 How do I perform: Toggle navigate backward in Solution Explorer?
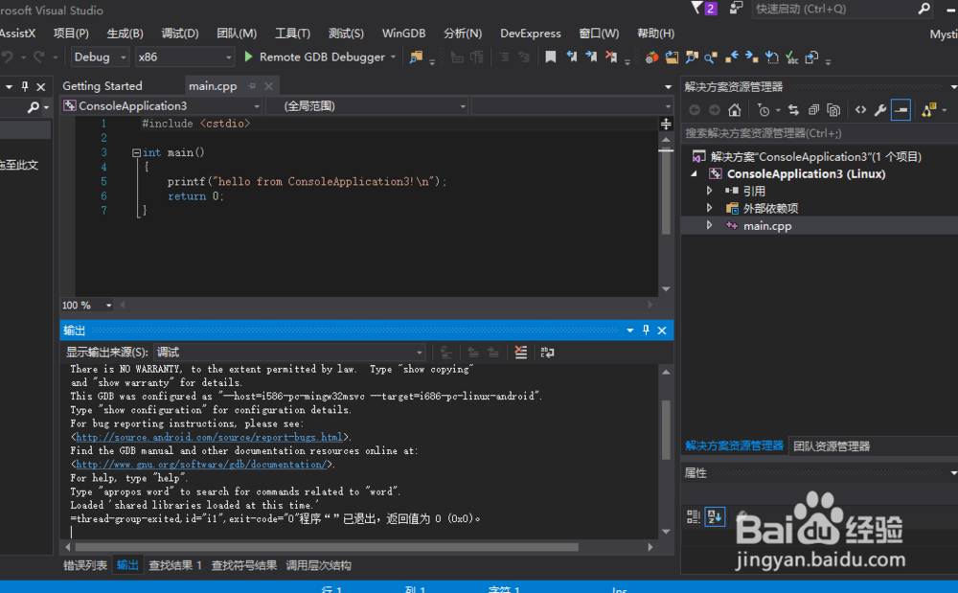[695, 108]
